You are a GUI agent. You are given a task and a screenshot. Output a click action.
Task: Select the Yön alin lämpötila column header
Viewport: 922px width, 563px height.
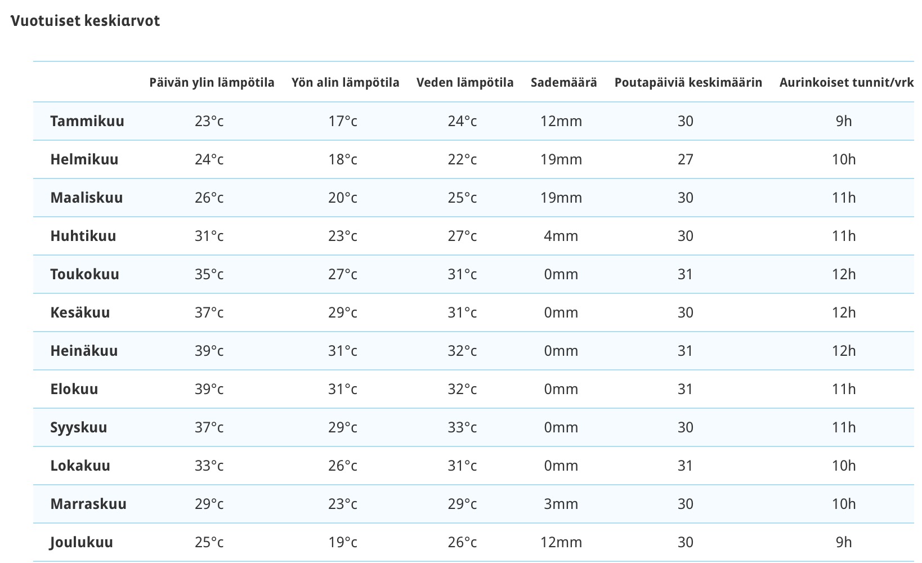345,83
